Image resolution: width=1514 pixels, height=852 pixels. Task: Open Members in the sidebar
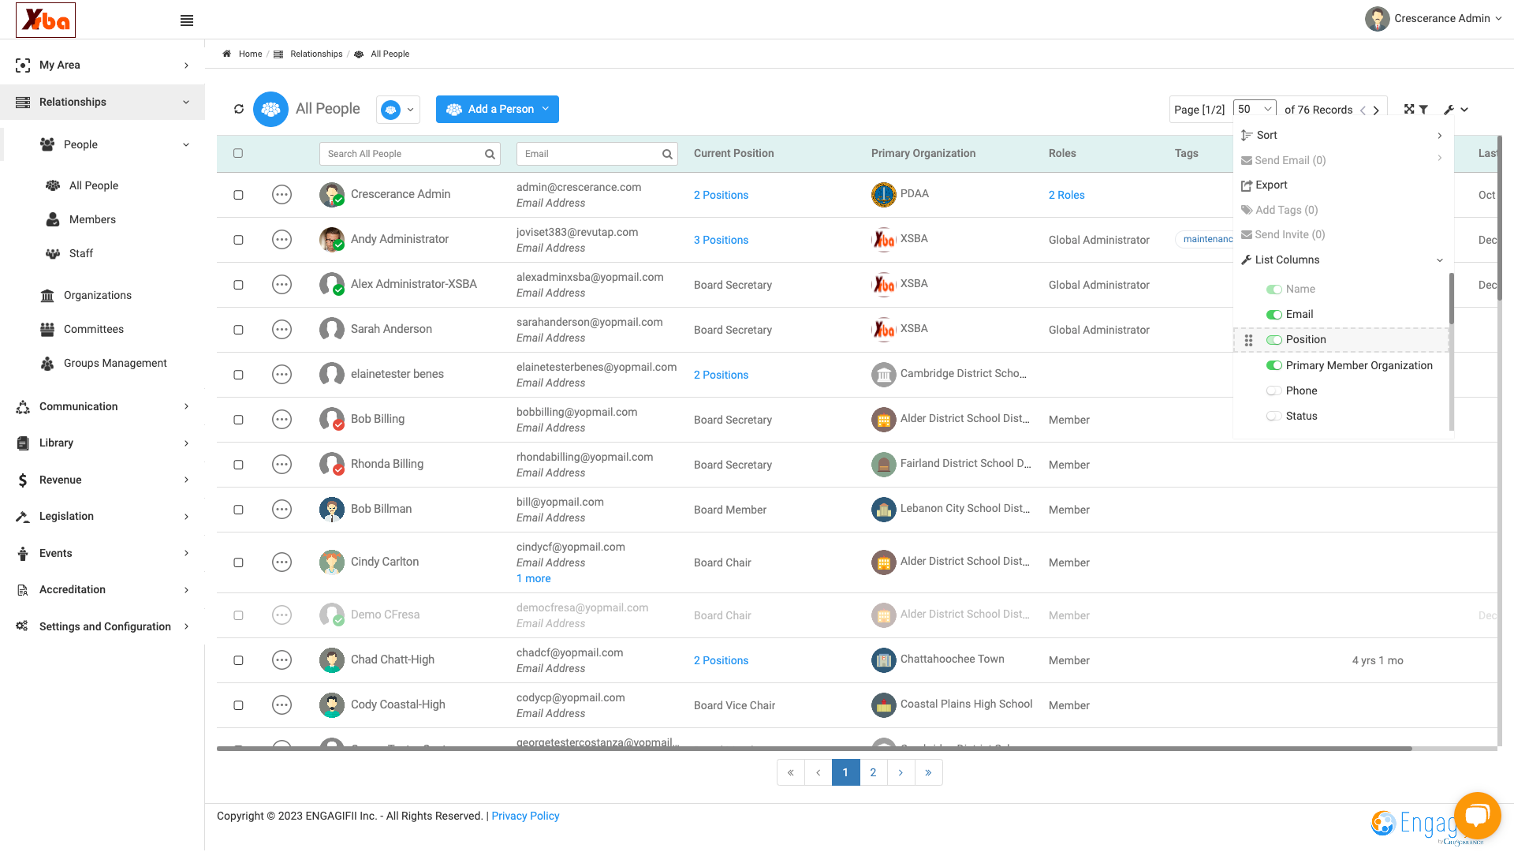click(x=92, y=219)
